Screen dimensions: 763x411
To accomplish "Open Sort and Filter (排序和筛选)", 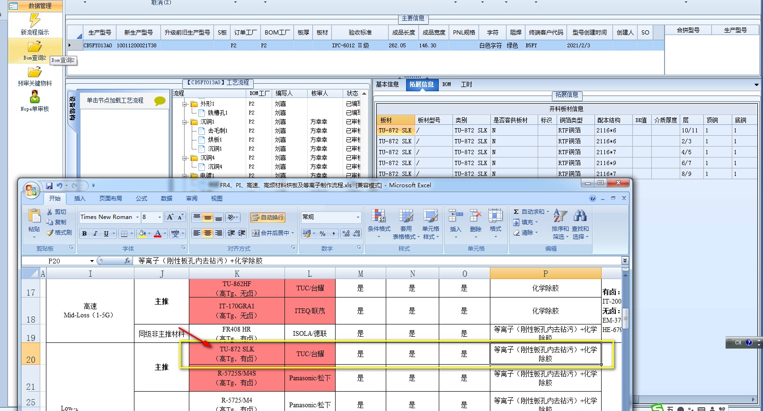I will 560,224.
